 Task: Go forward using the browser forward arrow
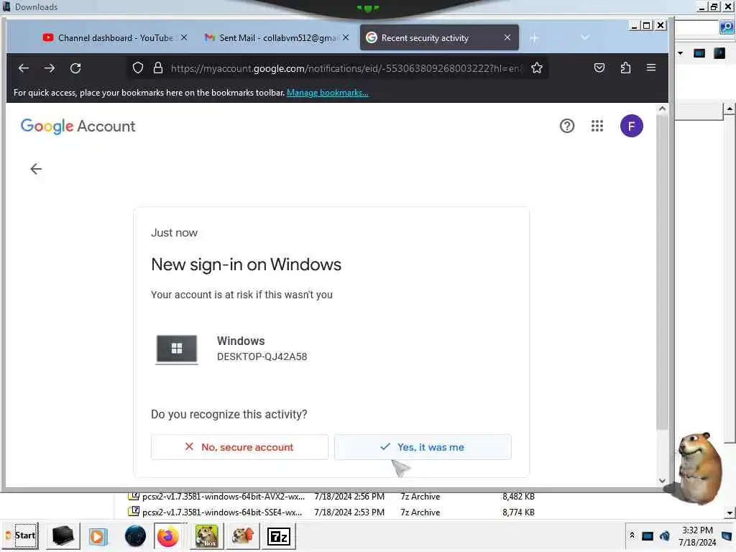tap(50, 68)
